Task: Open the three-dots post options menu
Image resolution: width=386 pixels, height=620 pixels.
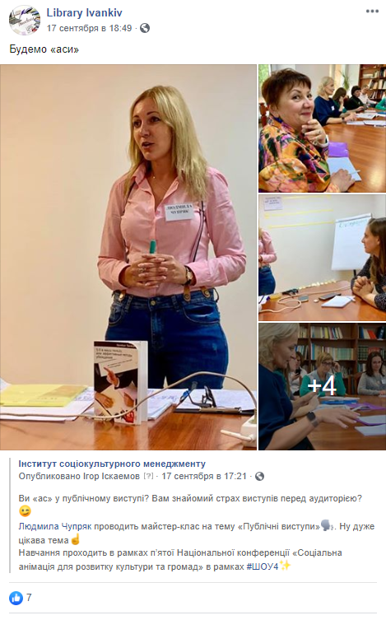Action: 372,12
